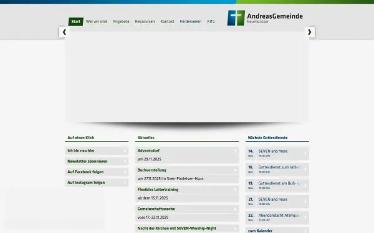Screen dimensions: 374x233
Task: Open Kontakt menu item
Action: coord(167,22)
